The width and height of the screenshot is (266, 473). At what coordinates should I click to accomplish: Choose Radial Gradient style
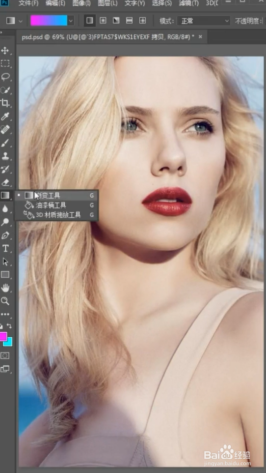pyautogui.click(x=103, y=21)
